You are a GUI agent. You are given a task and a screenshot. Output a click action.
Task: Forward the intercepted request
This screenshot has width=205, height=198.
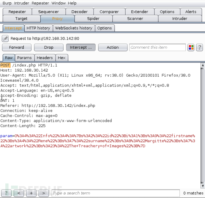(x=17, y=47)
